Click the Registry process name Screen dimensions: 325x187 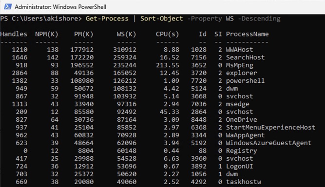[x=242, y=151]
